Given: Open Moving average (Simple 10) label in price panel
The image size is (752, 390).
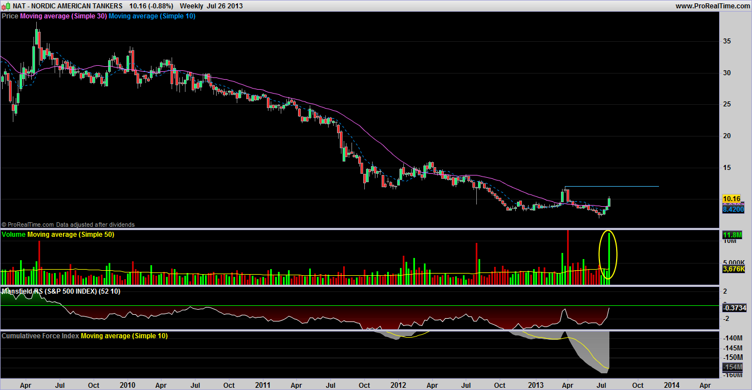Looking at the screenshot, I should click(152, 16).
